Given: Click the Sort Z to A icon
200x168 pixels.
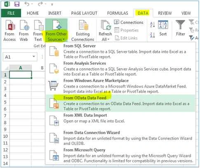Looking at the screenshot, I should [153, 35].
